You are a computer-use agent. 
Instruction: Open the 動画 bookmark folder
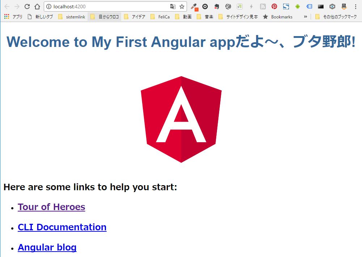click(183, 17)
